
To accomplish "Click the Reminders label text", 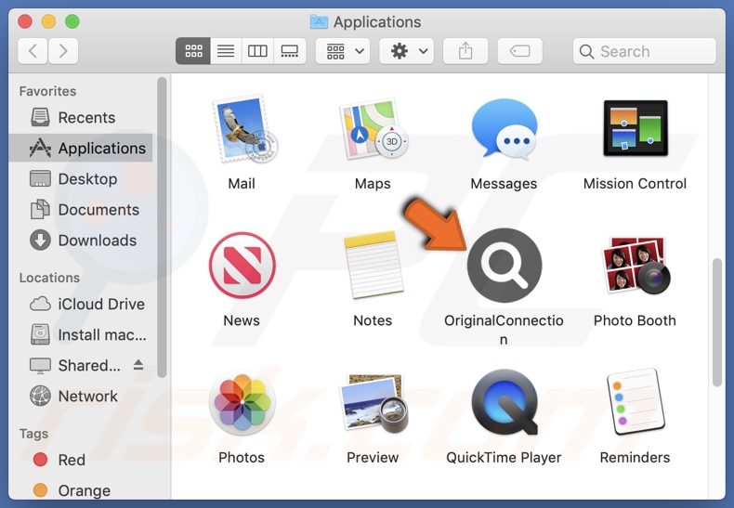I will pyautogui.click(x=635, y=457).
